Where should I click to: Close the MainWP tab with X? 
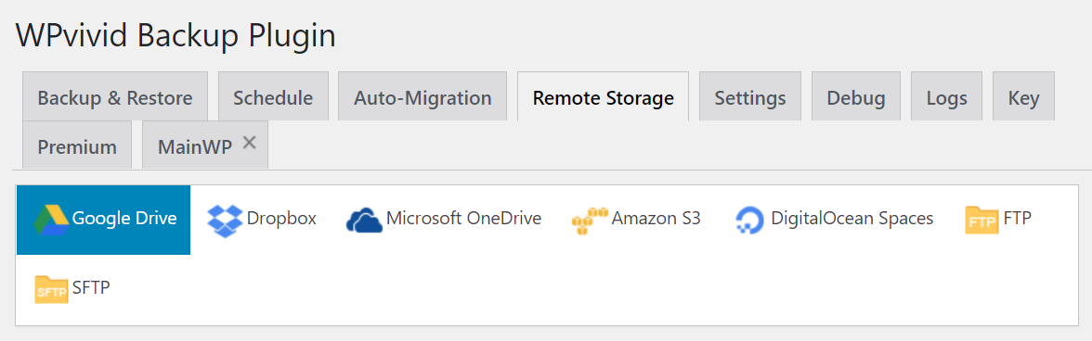(249, 143)
